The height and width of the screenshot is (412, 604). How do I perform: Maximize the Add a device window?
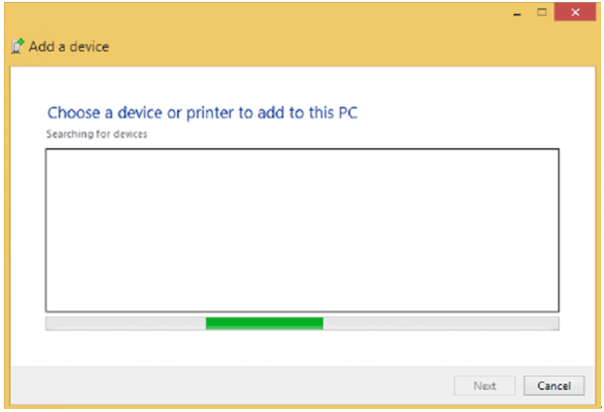pos(542,13)
